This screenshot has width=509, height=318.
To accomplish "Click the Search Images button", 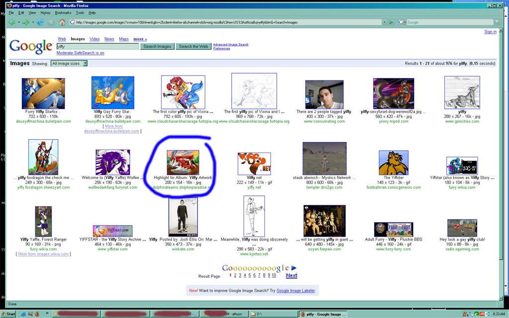I will pos(157,46).
